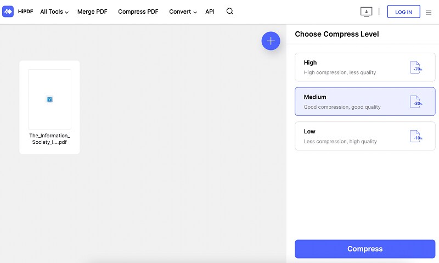Viewport: 439px width, 263px height.
Task: Select the High compression level
Action: pyautogui.click(x=365, y=67)
